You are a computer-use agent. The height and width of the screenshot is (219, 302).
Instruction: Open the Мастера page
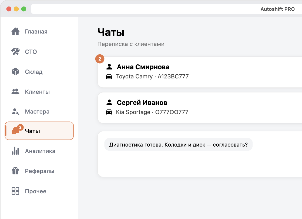[39, 112]
